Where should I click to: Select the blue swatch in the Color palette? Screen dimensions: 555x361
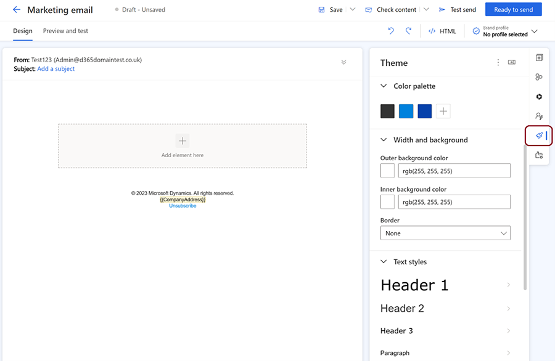[406, 111]
